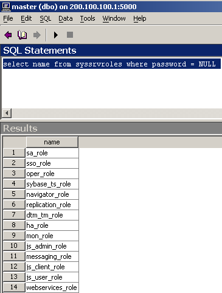Open the Data menu

(66, 18)
